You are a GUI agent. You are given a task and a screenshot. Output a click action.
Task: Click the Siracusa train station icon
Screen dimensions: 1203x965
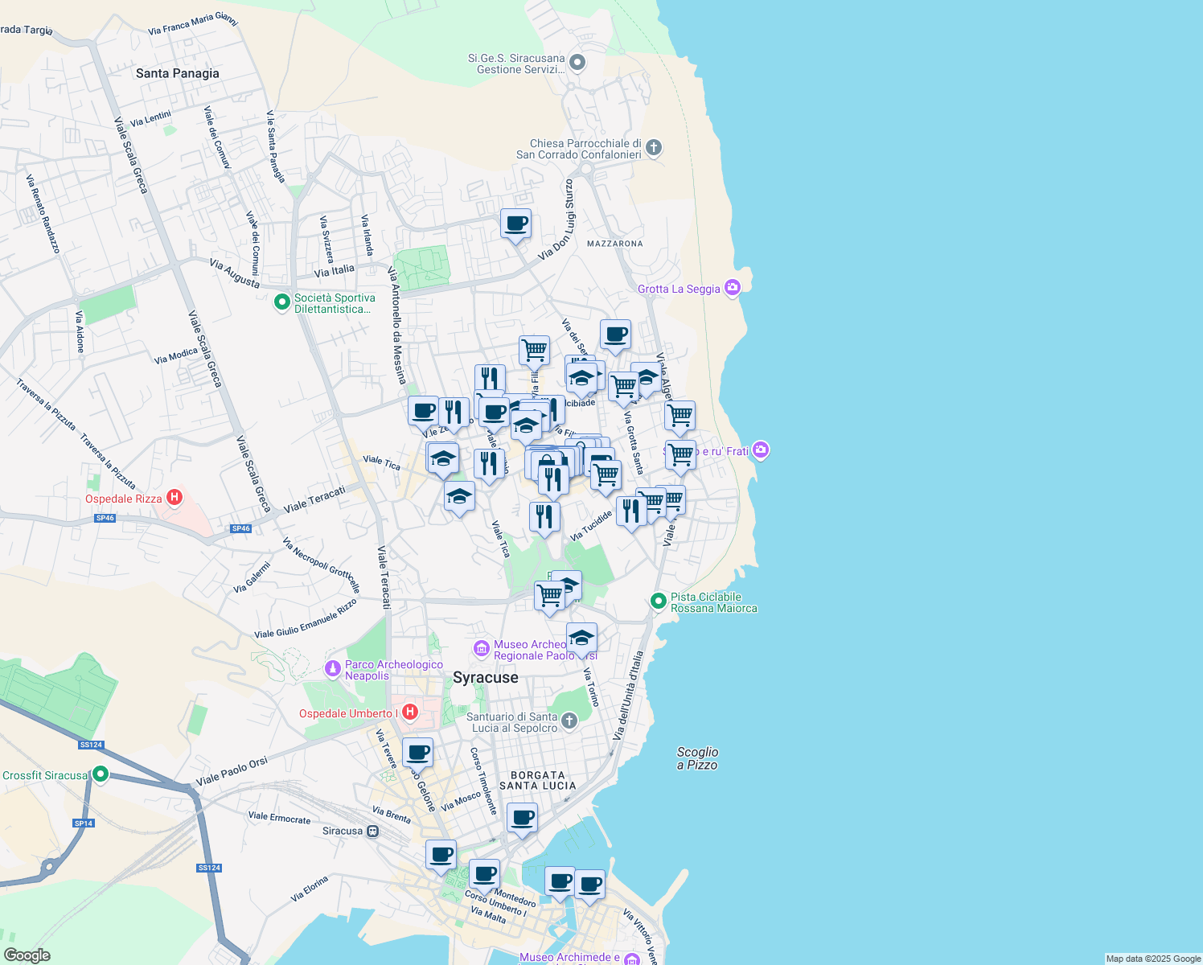372,831
